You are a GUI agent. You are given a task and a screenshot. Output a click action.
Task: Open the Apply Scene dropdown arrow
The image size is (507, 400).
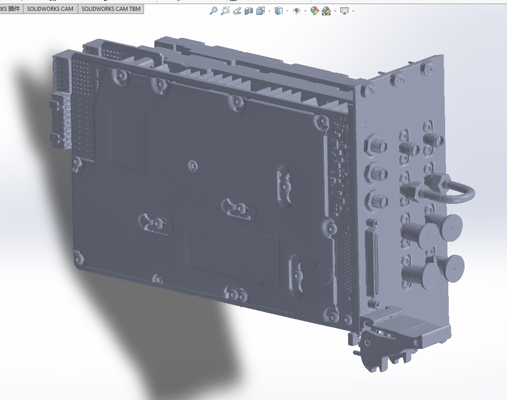335,11
